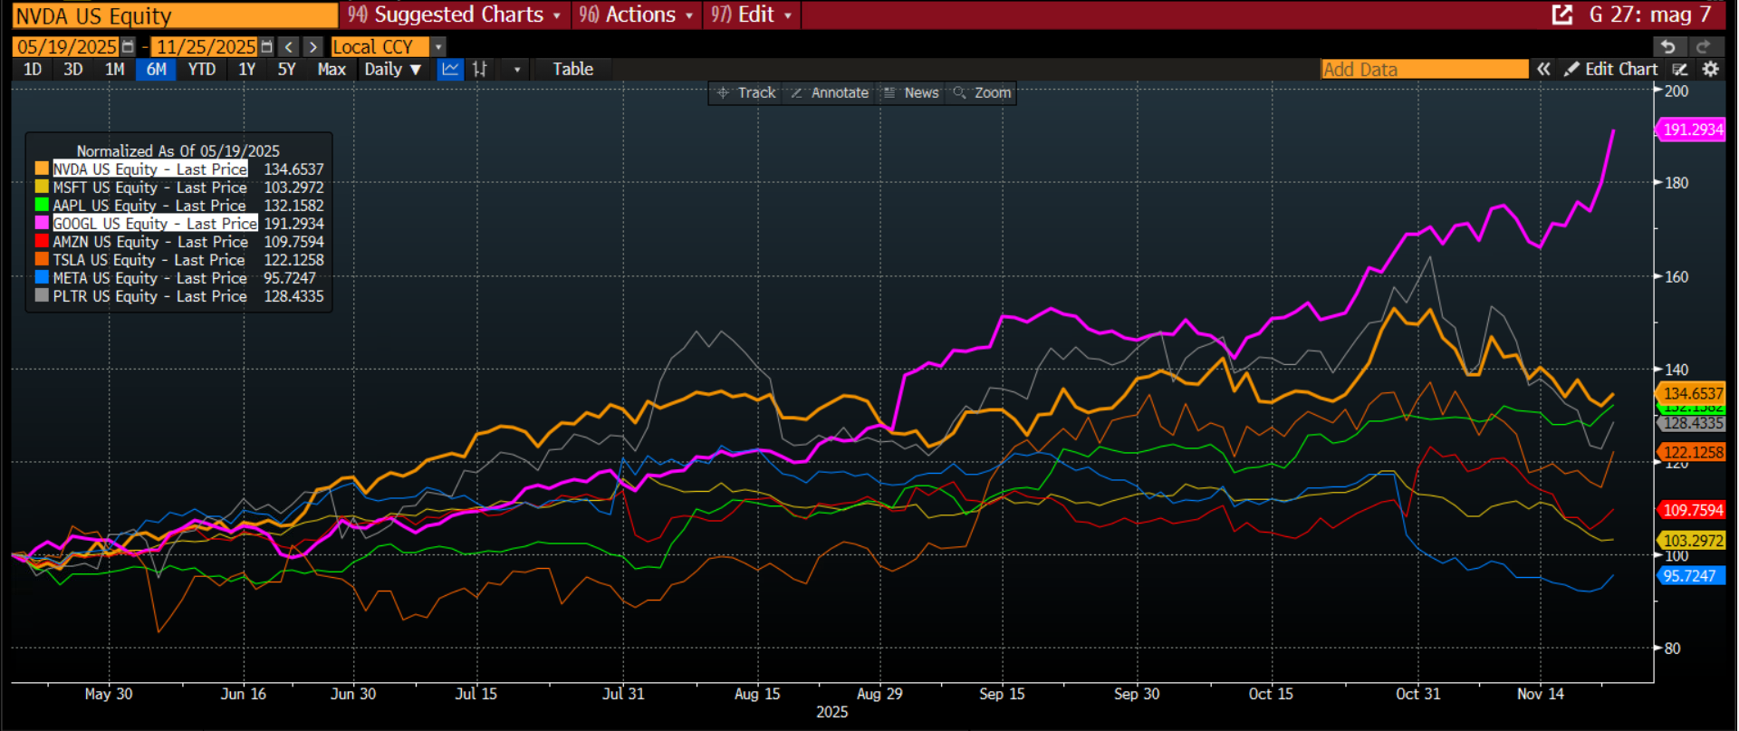Open the Suggested Charts menu

tap(455, 14)
